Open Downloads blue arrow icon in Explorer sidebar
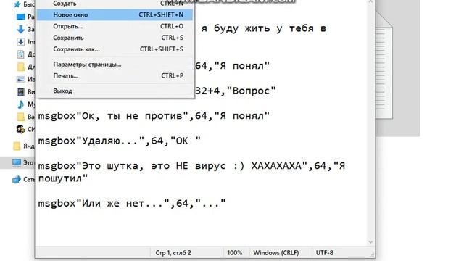Screen dimensions: 464x261 (x=21, y=29)
